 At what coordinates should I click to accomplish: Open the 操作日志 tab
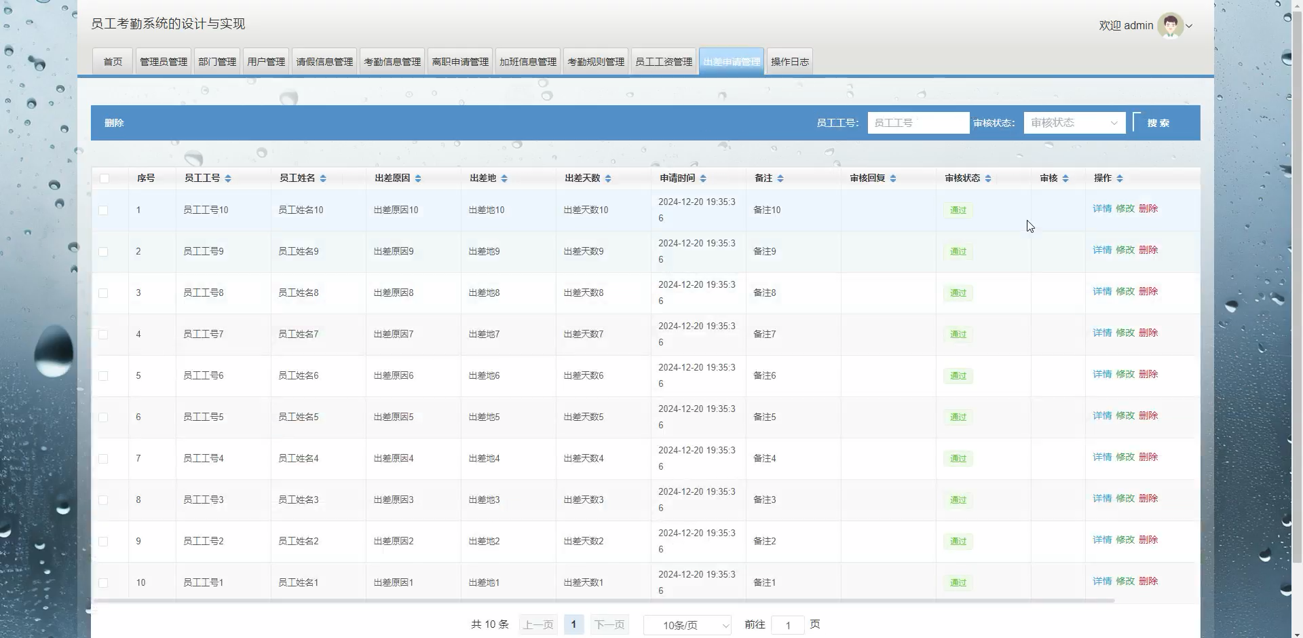(790, 62)
